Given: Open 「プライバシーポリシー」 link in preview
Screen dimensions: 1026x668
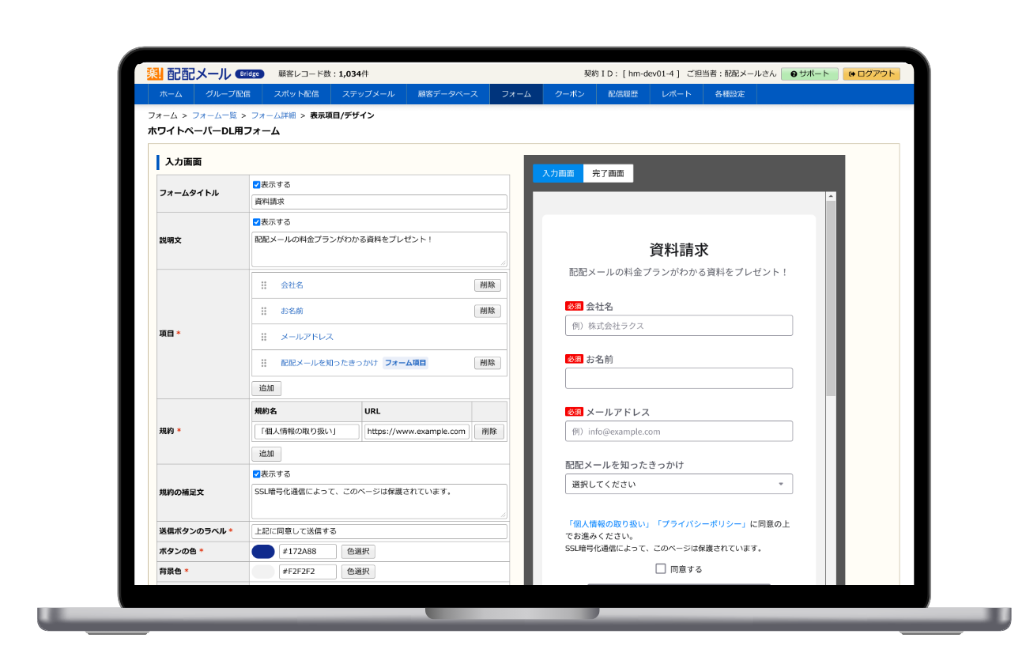Looking at the screenshot, I should 701,524.
